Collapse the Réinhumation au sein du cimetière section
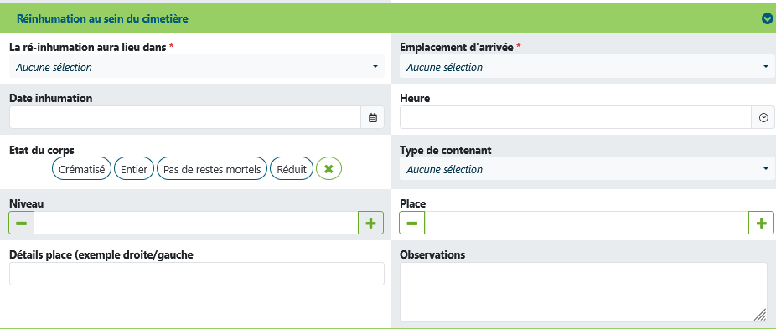This screenshot has width=776, height=329. click(767, 18)
